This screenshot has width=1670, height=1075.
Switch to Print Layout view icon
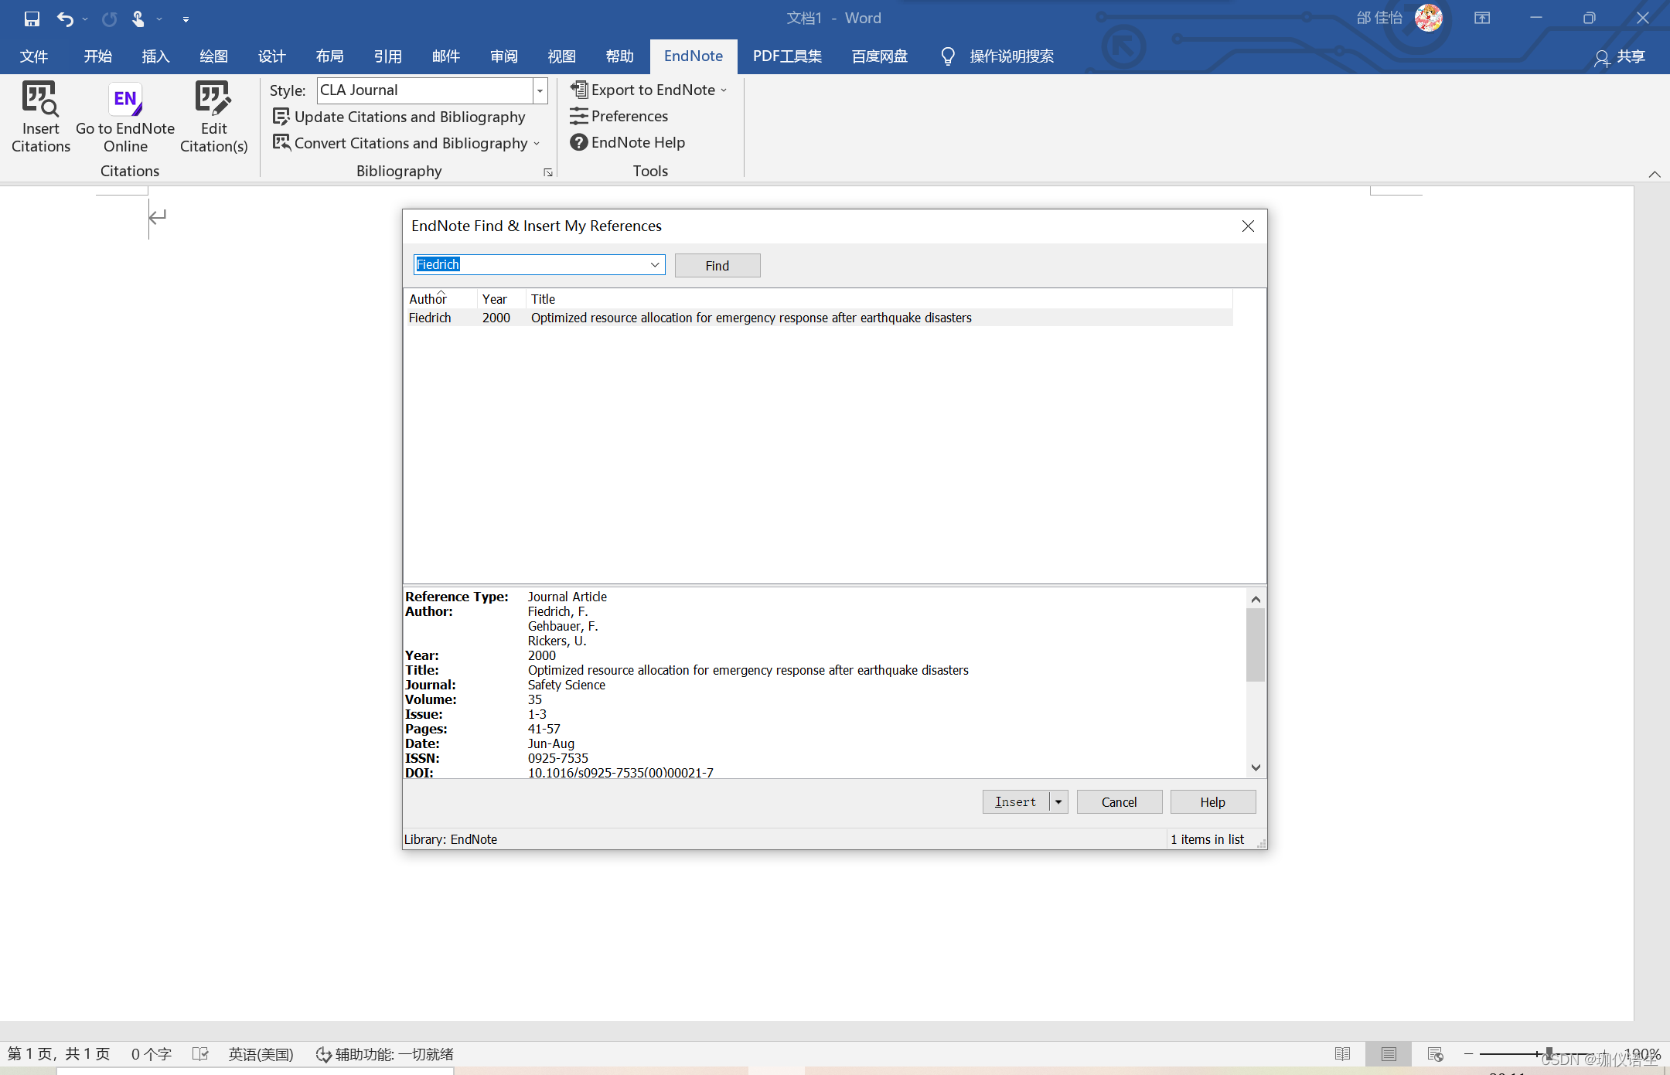pyautogui.click(x=1389, y=1054)
